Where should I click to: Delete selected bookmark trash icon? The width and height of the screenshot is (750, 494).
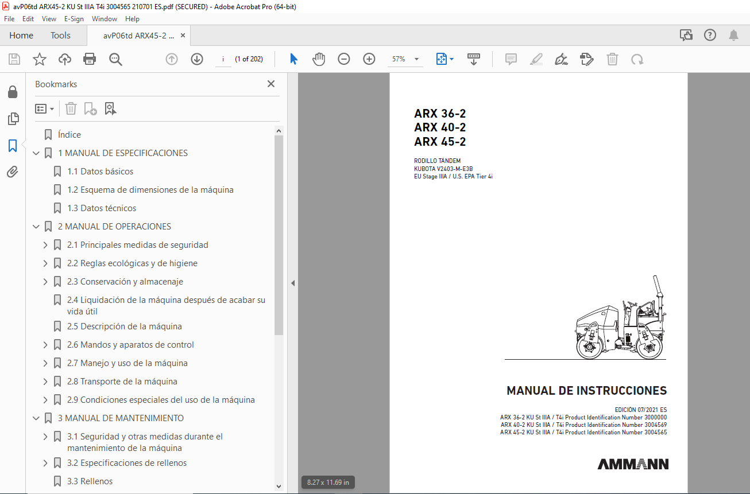[x=71, y=108]
